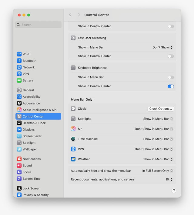Viewport: 194px width, 215px height.
Task: Click the Displays sun icon
Action: tap(19, 129)
